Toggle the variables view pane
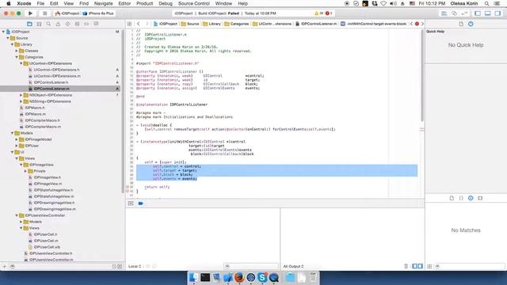The image size is (507, 285). [x=415, y=266]
